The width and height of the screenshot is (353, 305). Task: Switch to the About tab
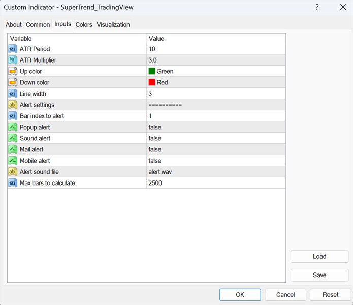(14, 24)
